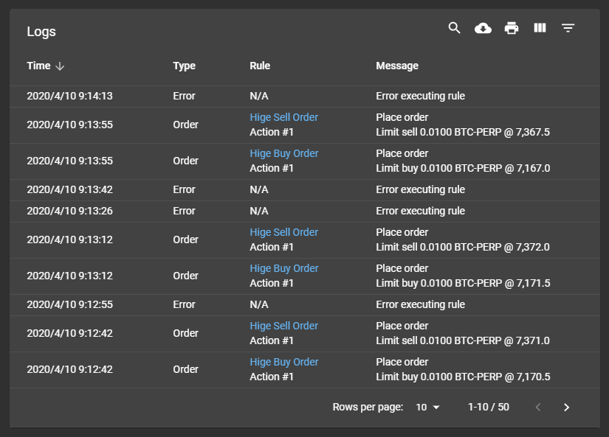Open rows per page dropdown

(x=427, y=407)
